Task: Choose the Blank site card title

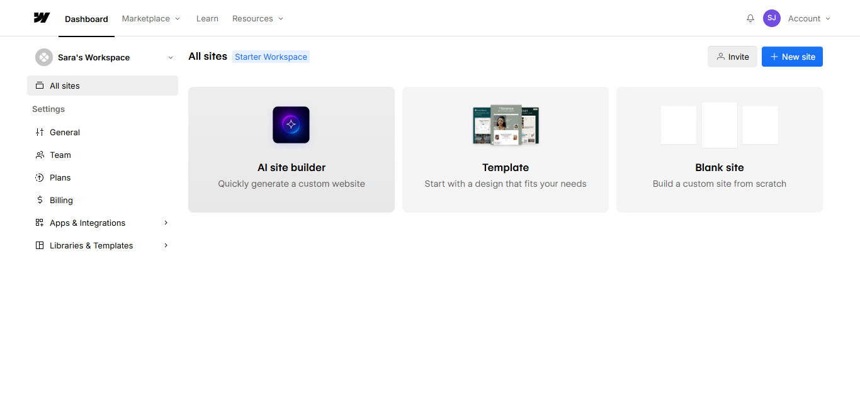Action: [720, 167]
